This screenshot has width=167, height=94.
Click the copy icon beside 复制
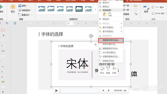click(x=100, y=7)
